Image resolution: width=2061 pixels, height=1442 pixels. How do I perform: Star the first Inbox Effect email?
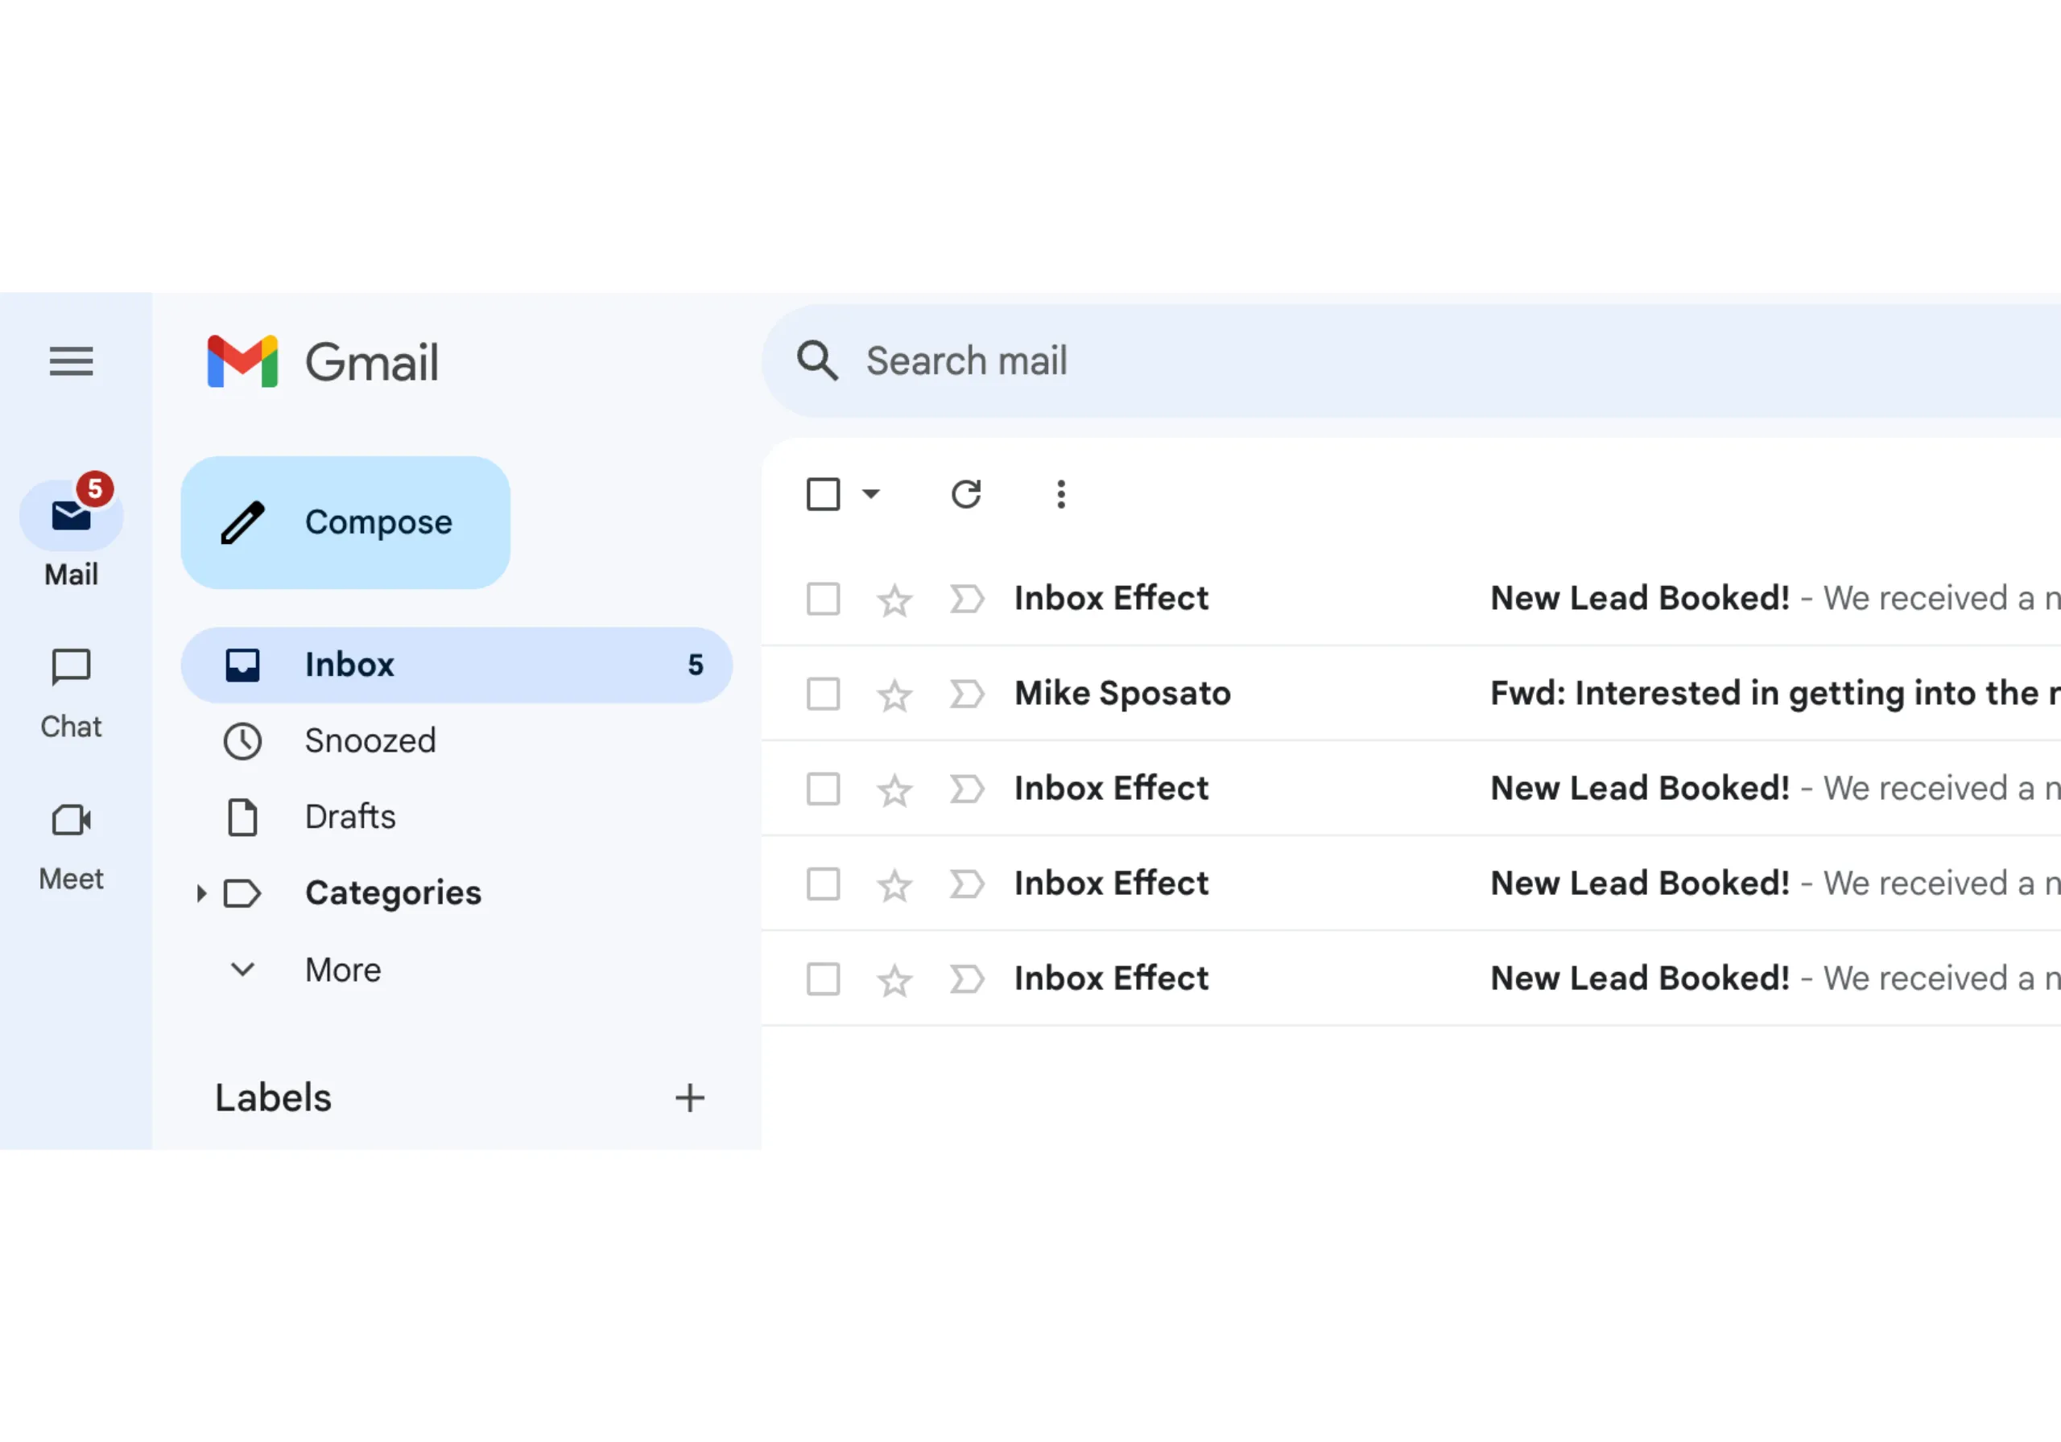[894, 599]
